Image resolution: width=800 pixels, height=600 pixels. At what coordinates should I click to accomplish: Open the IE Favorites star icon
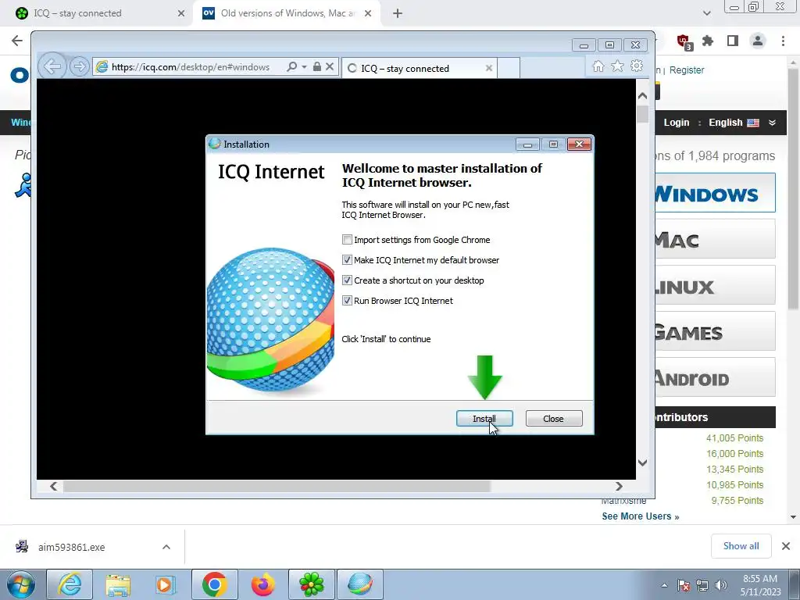(x=617, y=66)
